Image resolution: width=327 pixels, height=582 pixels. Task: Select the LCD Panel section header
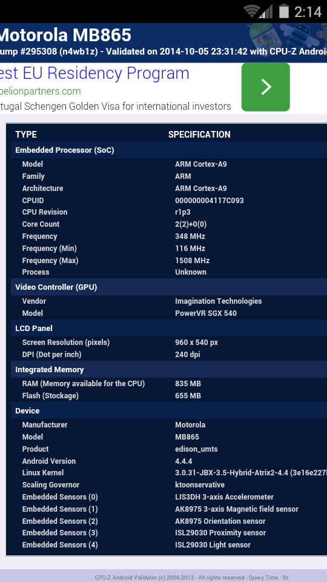[169, 328]
